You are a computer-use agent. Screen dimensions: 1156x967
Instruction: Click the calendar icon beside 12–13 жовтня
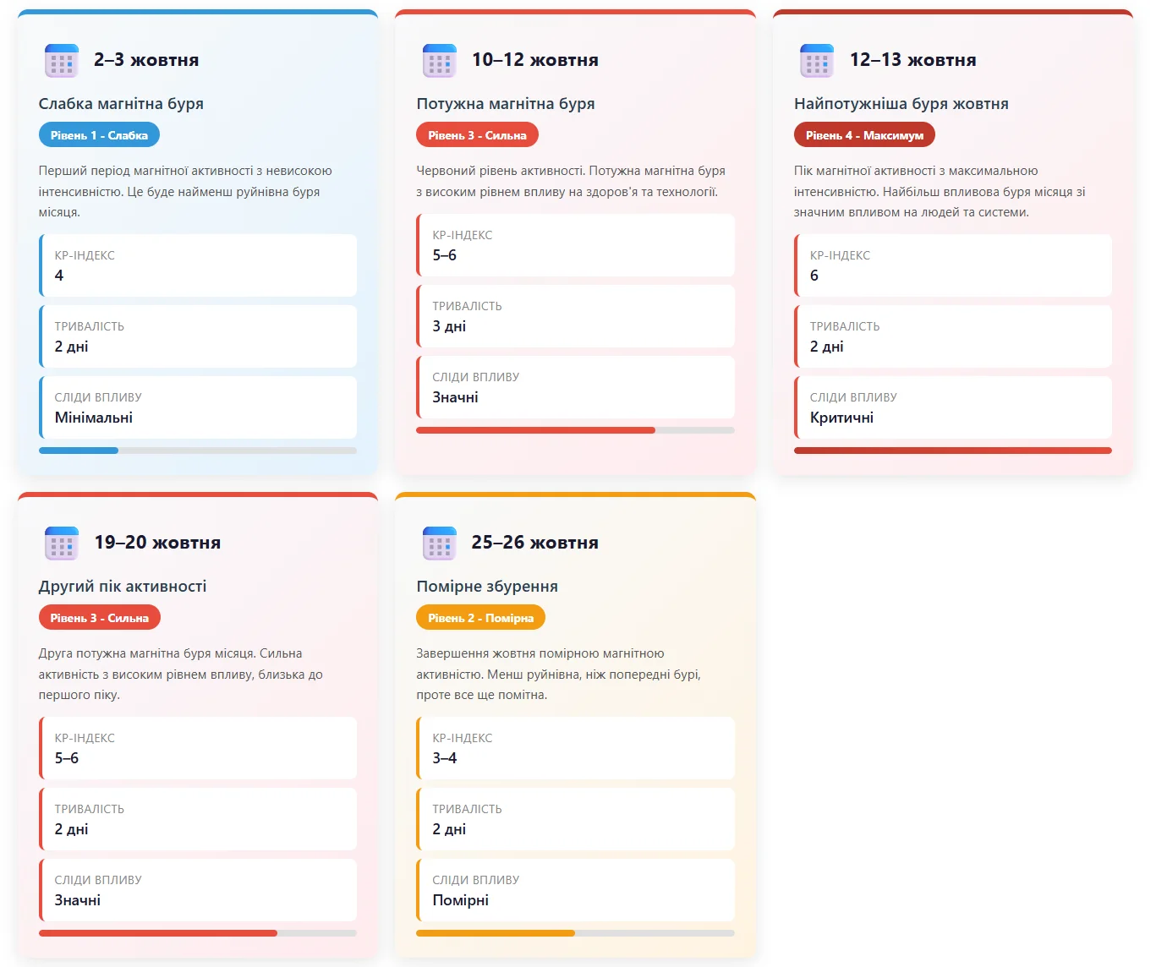pos(817,61)
